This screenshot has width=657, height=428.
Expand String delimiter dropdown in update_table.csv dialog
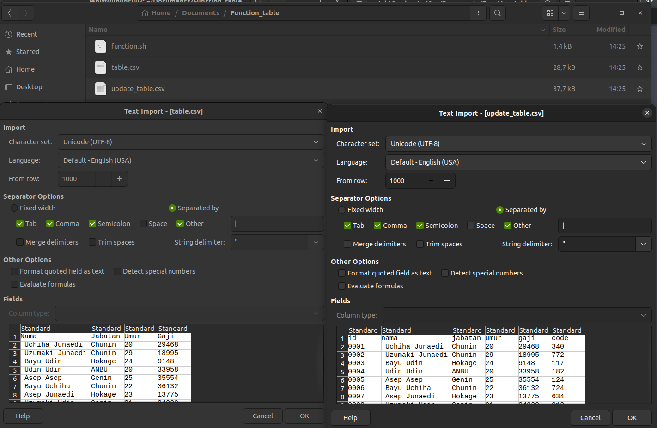click(x=643, y=244)
